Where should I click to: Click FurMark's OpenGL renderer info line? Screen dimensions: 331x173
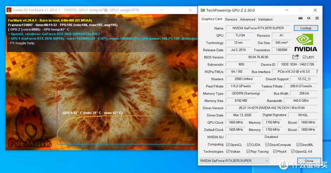[54, 34]
